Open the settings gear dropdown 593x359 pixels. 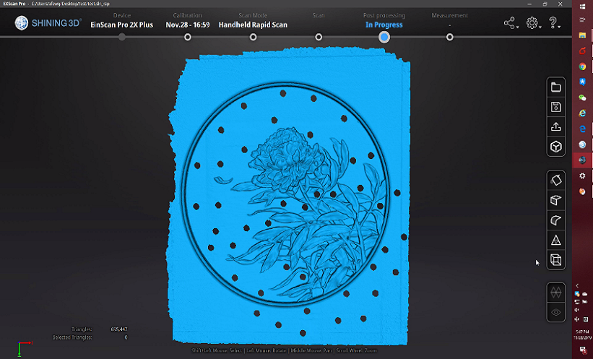click(533, 23)
